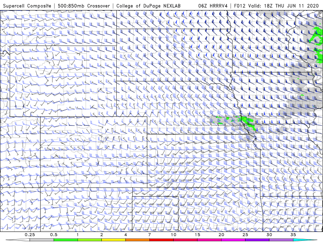
Task: Click the '06Z HRRRV4' model run label
Action: click(x=213, y=6)
